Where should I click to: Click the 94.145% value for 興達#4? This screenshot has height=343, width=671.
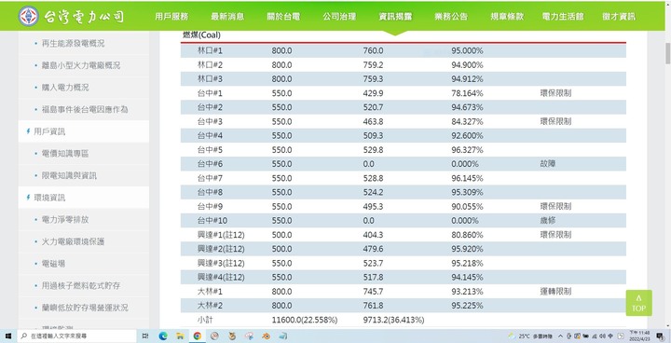tap(467, 277)
